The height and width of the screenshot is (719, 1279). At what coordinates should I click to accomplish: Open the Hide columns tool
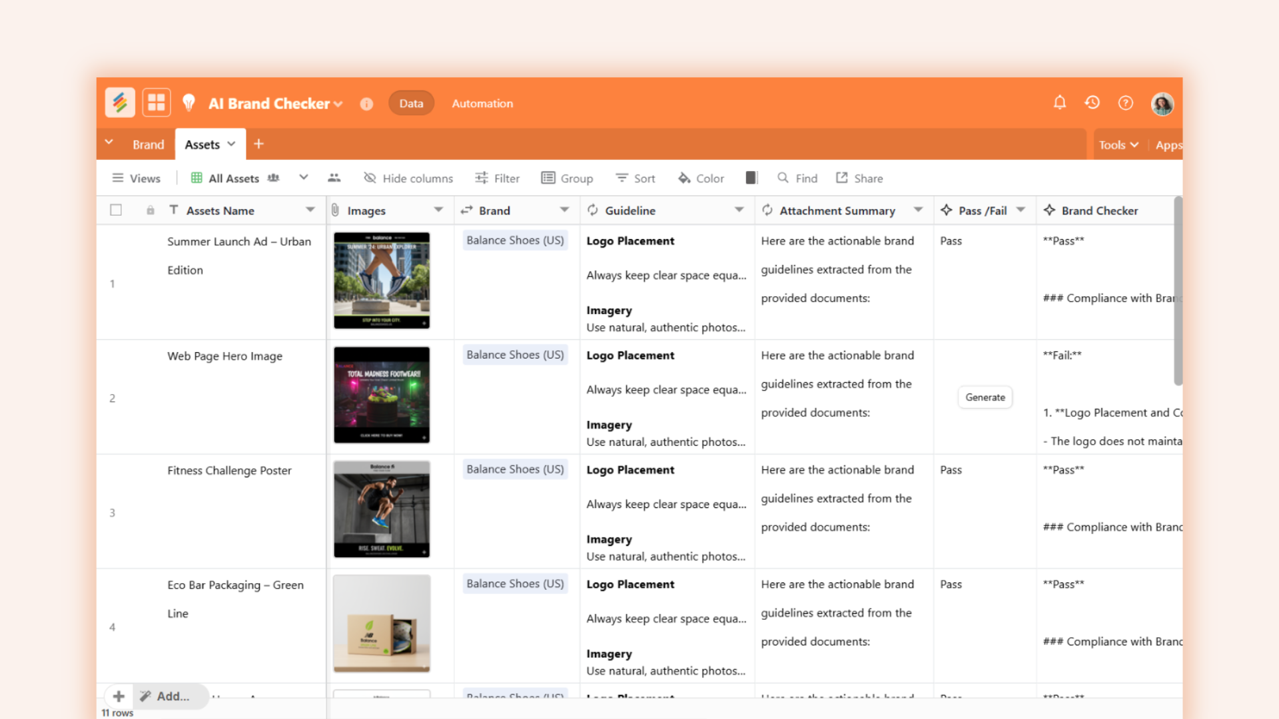tap(408, 178)
